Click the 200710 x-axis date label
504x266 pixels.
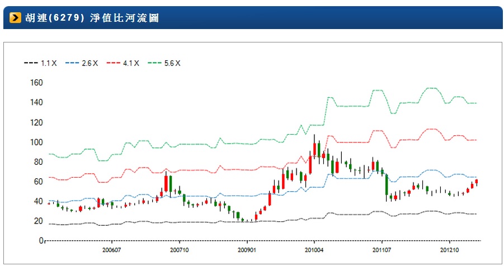(180, 250)
